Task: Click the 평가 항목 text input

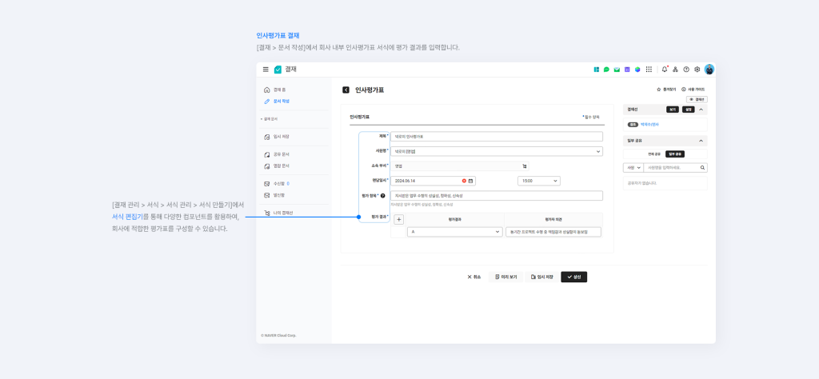Action: click(x=497, y=196)
